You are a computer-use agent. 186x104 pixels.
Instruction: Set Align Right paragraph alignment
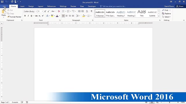pyautogui.click(x=70, y=16)
